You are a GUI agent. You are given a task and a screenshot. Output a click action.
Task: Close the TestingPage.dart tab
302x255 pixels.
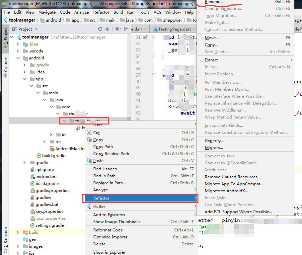click(x=194, y=29)
